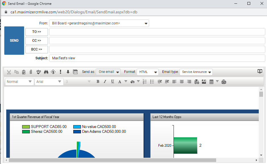This screenshot has width=267, height=164.
Task: Open the font size dropdown
Action: pyautogui.click(x=78, y=82)
